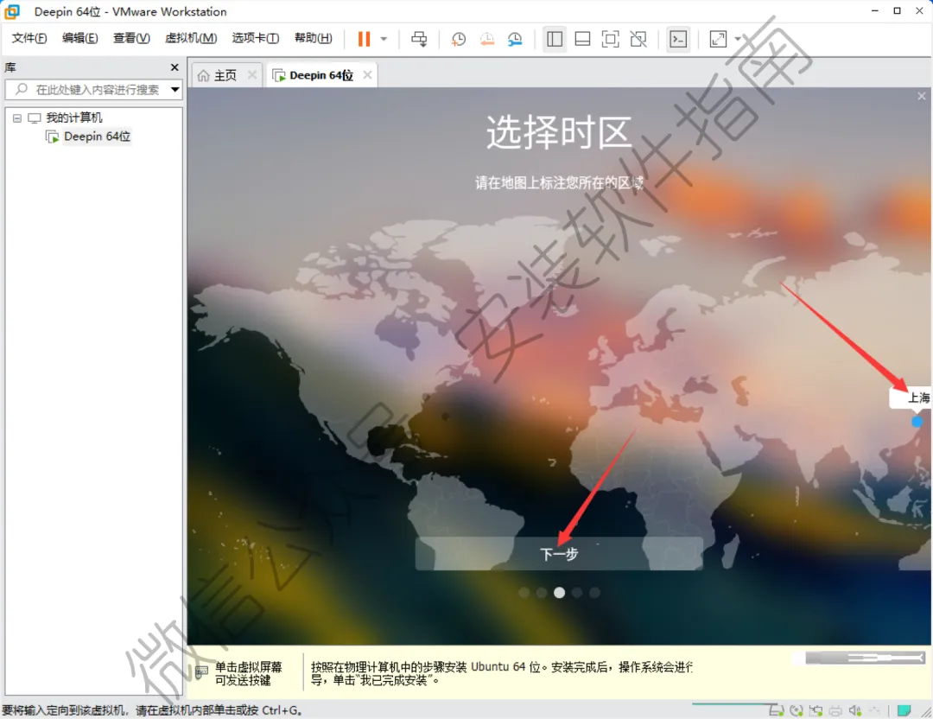Image resolution: width=933 pixels, height=719 pixels.
Task: Click the Send Ctrl+Alt+Del toolbar icon
Action: (x=419, y=39)
